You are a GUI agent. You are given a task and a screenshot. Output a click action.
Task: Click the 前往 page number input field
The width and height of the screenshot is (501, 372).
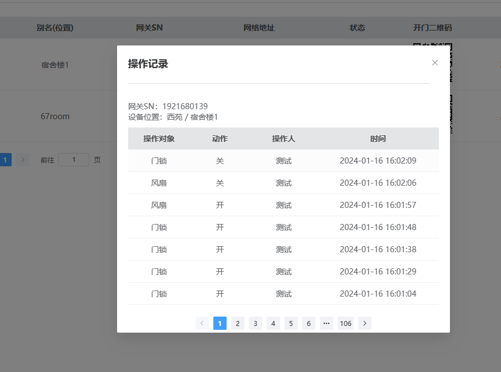74,159
